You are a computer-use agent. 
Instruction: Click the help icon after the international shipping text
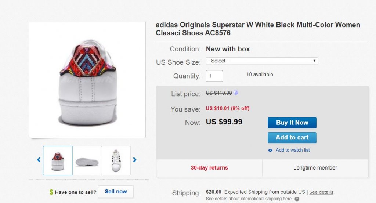(297, 199)
